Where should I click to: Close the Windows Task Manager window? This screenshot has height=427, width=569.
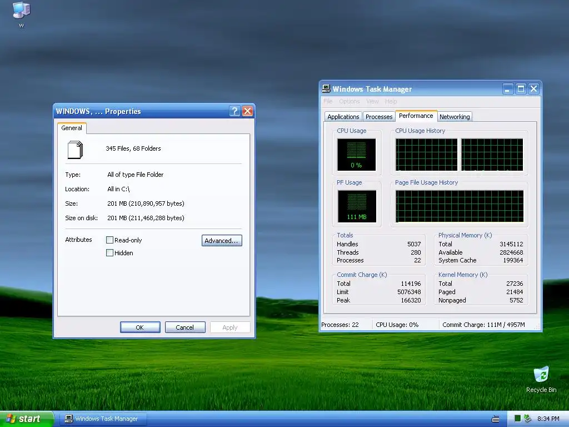point(534,89)
